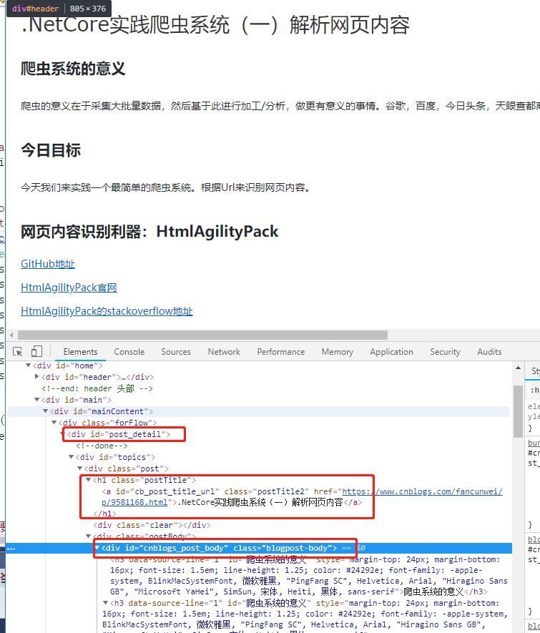The image size is (540, 633).
Task: Open the Security tab
Action: click(x=445, y=352)
